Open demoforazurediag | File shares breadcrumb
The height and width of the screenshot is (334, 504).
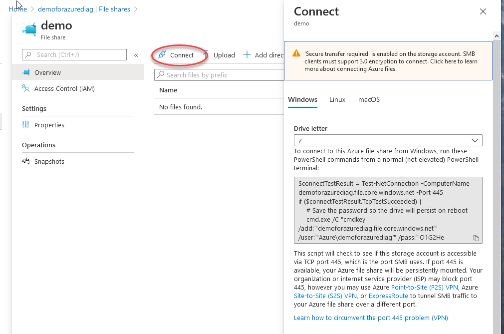coord(84,9)
